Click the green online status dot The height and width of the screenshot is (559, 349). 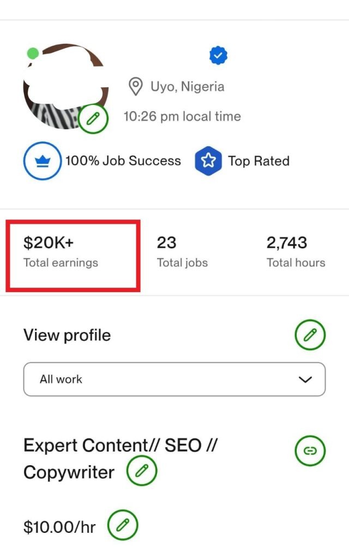(33, 53)
